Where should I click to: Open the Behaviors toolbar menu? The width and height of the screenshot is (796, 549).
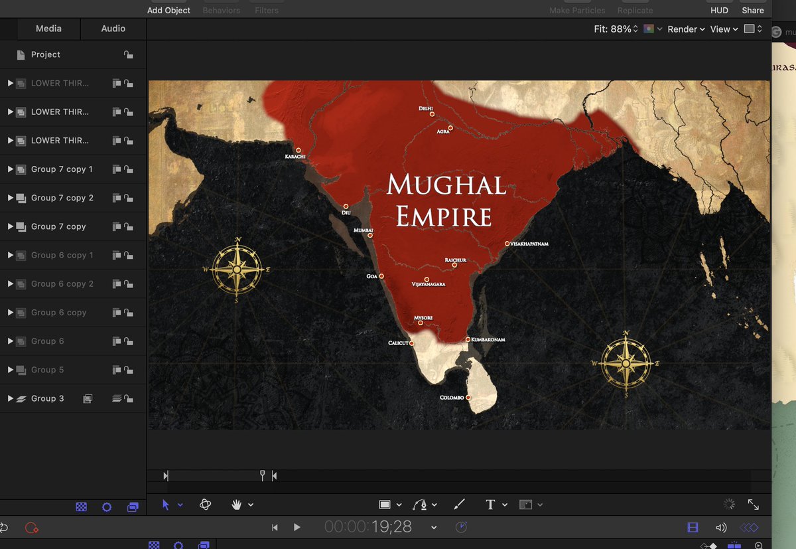(221, 10)
